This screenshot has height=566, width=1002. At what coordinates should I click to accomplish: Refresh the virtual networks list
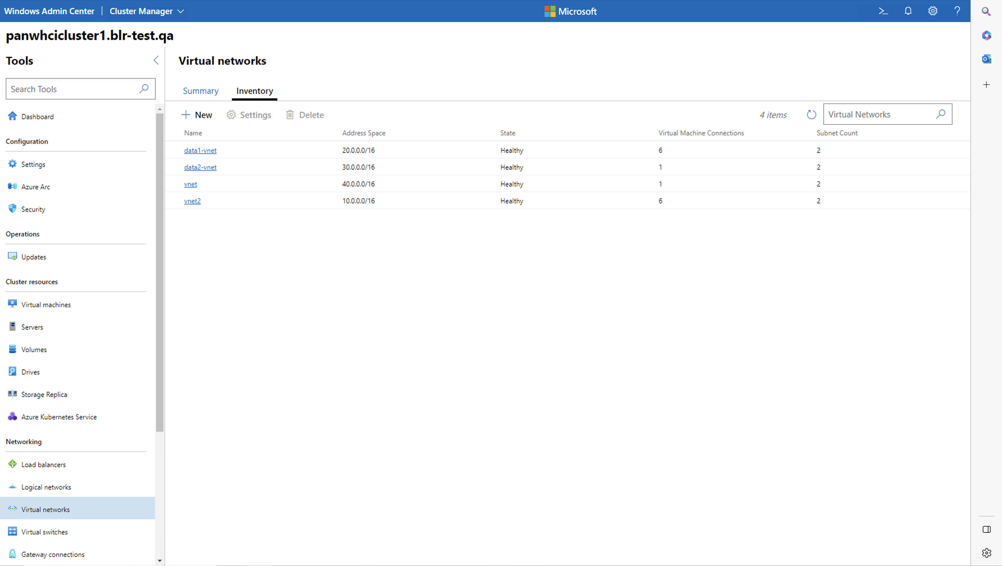[x=811, y=115]
